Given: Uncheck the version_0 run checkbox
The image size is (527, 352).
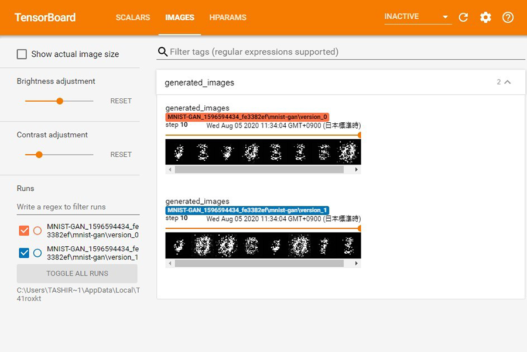Looking at the screenshot, I should pos(24,230).
